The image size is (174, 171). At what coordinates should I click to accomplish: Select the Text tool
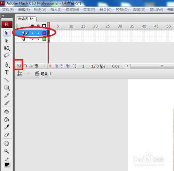[7, 72]
